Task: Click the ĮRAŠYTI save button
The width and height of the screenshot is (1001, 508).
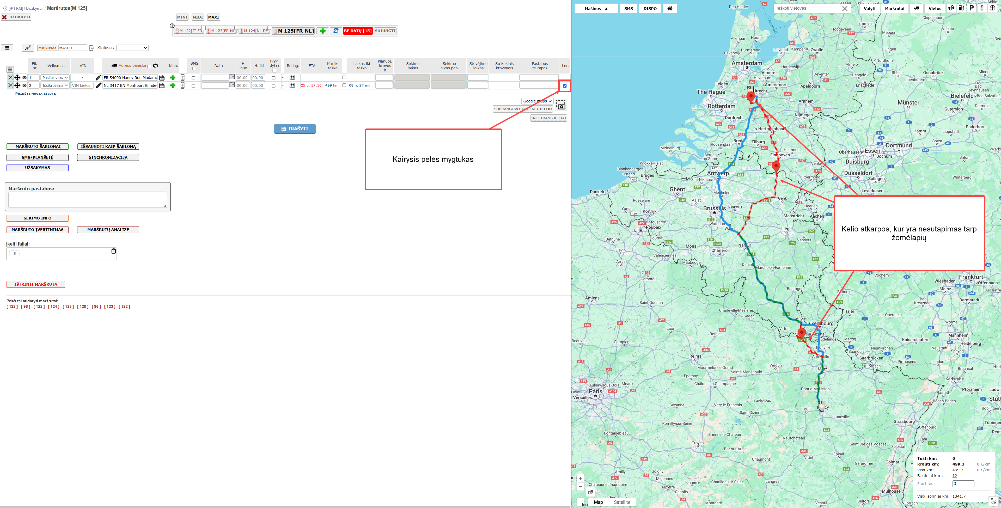Action: pos(295,129)
